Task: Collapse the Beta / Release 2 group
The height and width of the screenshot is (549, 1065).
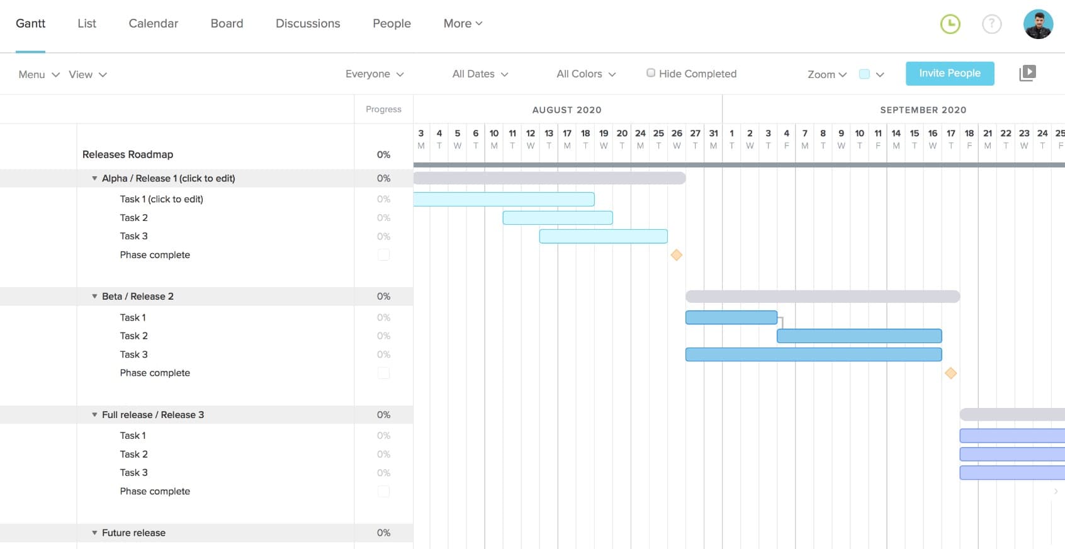Action: [94, 297]
